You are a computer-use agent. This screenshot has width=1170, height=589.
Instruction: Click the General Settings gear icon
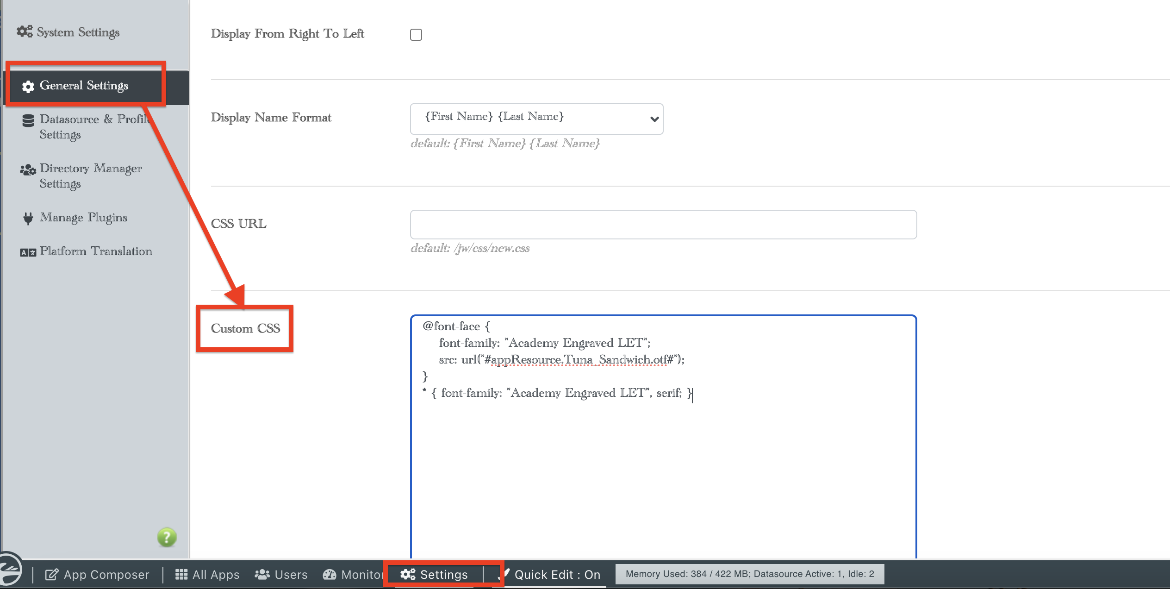pyautogui.click(x=28, y=87)
